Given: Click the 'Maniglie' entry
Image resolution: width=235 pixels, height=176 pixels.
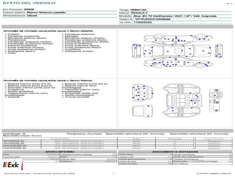Looking at the screenshot, I should (71, 36).
